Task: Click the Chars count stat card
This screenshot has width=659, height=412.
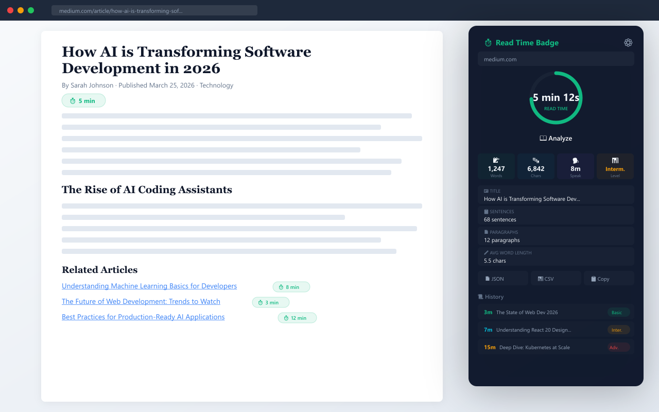Action: coord(536,166)
